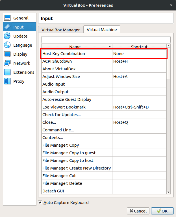Select the Detach GUI row
Image resolution: width=176 pixels, height=217 pixels.
(104, 191)
